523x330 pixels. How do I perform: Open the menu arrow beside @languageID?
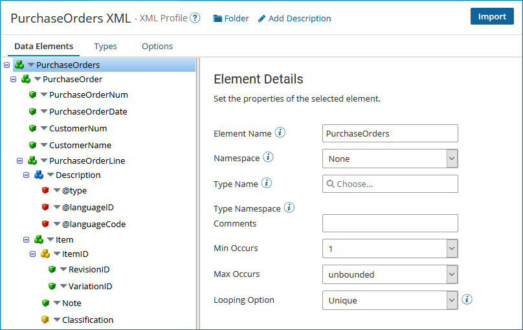tap(57, 207)
